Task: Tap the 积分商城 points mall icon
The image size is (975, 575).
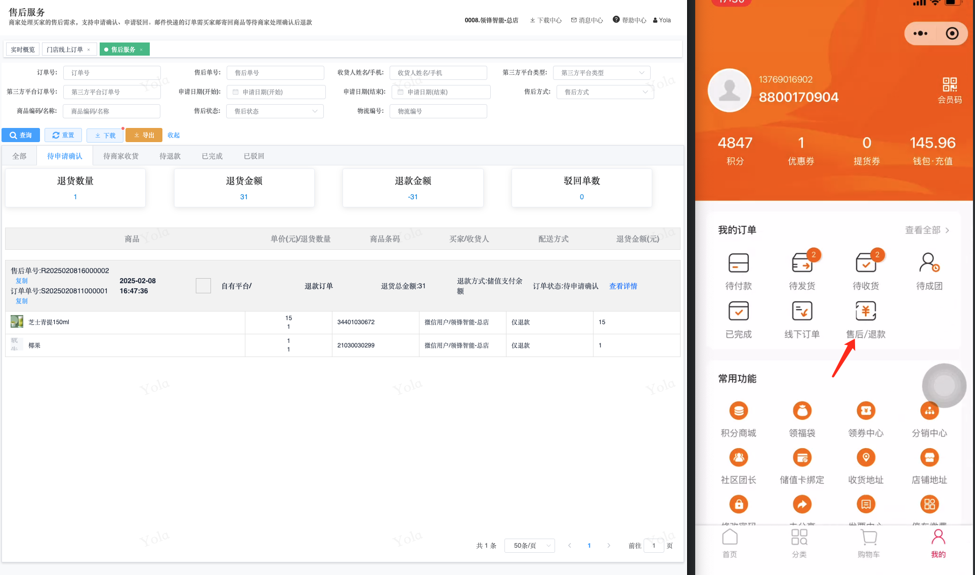Action: [x=739, y=411]
